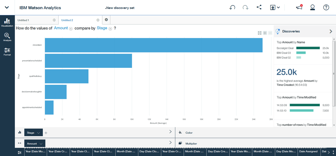Image resolution: width=336 pixels, height=156 pixels.
Task: Close the Untitled 1 tab
Action: (54, 20)
